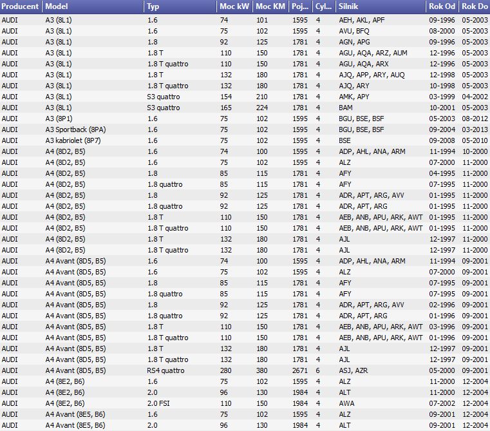
Task: Click the power value '280' kW
Action: tap(225, 370)
